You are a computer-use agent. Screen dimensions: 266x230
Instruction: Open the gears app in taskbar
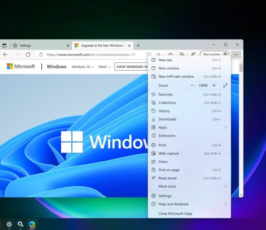(20, 224)
